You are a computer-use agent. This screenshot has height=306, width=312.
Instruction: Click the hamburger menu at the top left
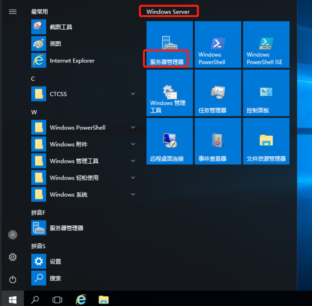(x=13, y=12)
